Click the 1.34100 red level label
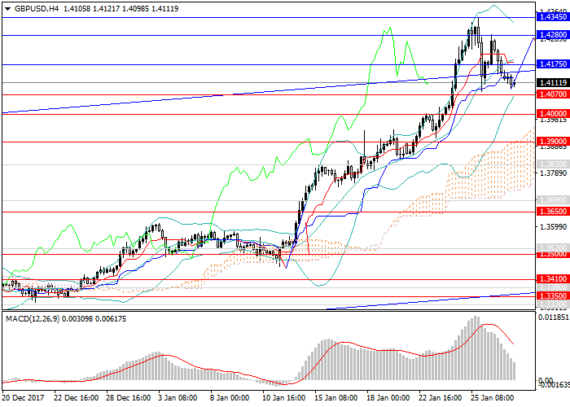 (551, 278)
